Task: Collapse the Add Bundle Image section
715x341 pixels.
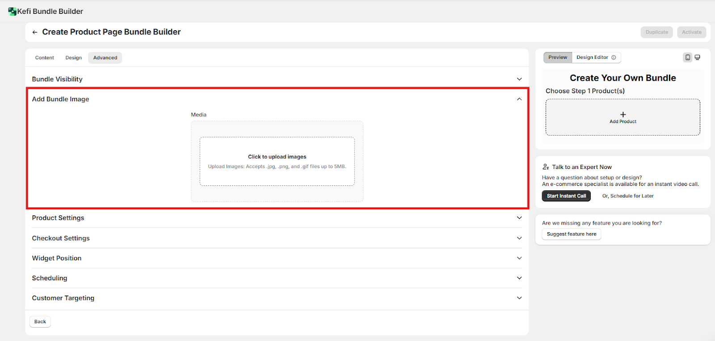Action: click(x=519, y=99)
